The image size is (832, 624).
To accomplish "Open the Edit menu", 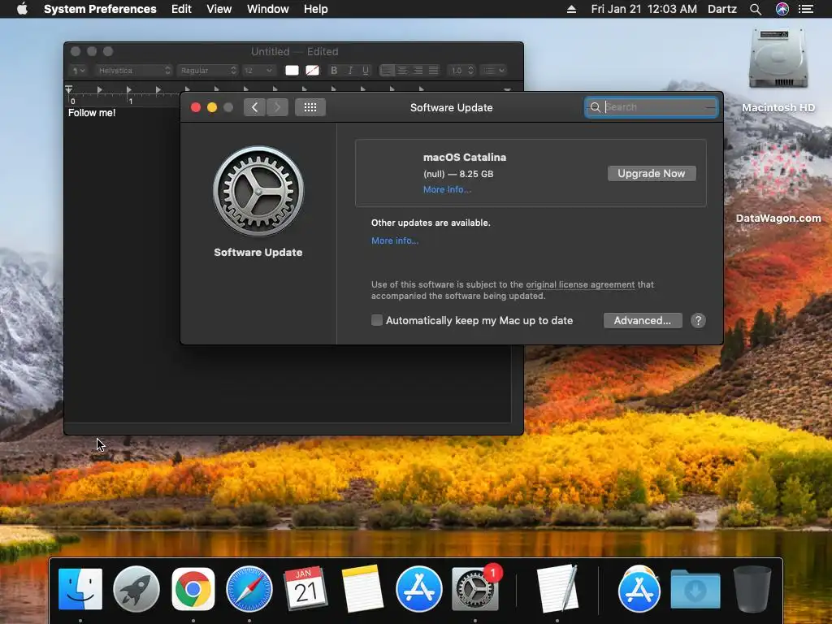I will (x=181, y=9).
